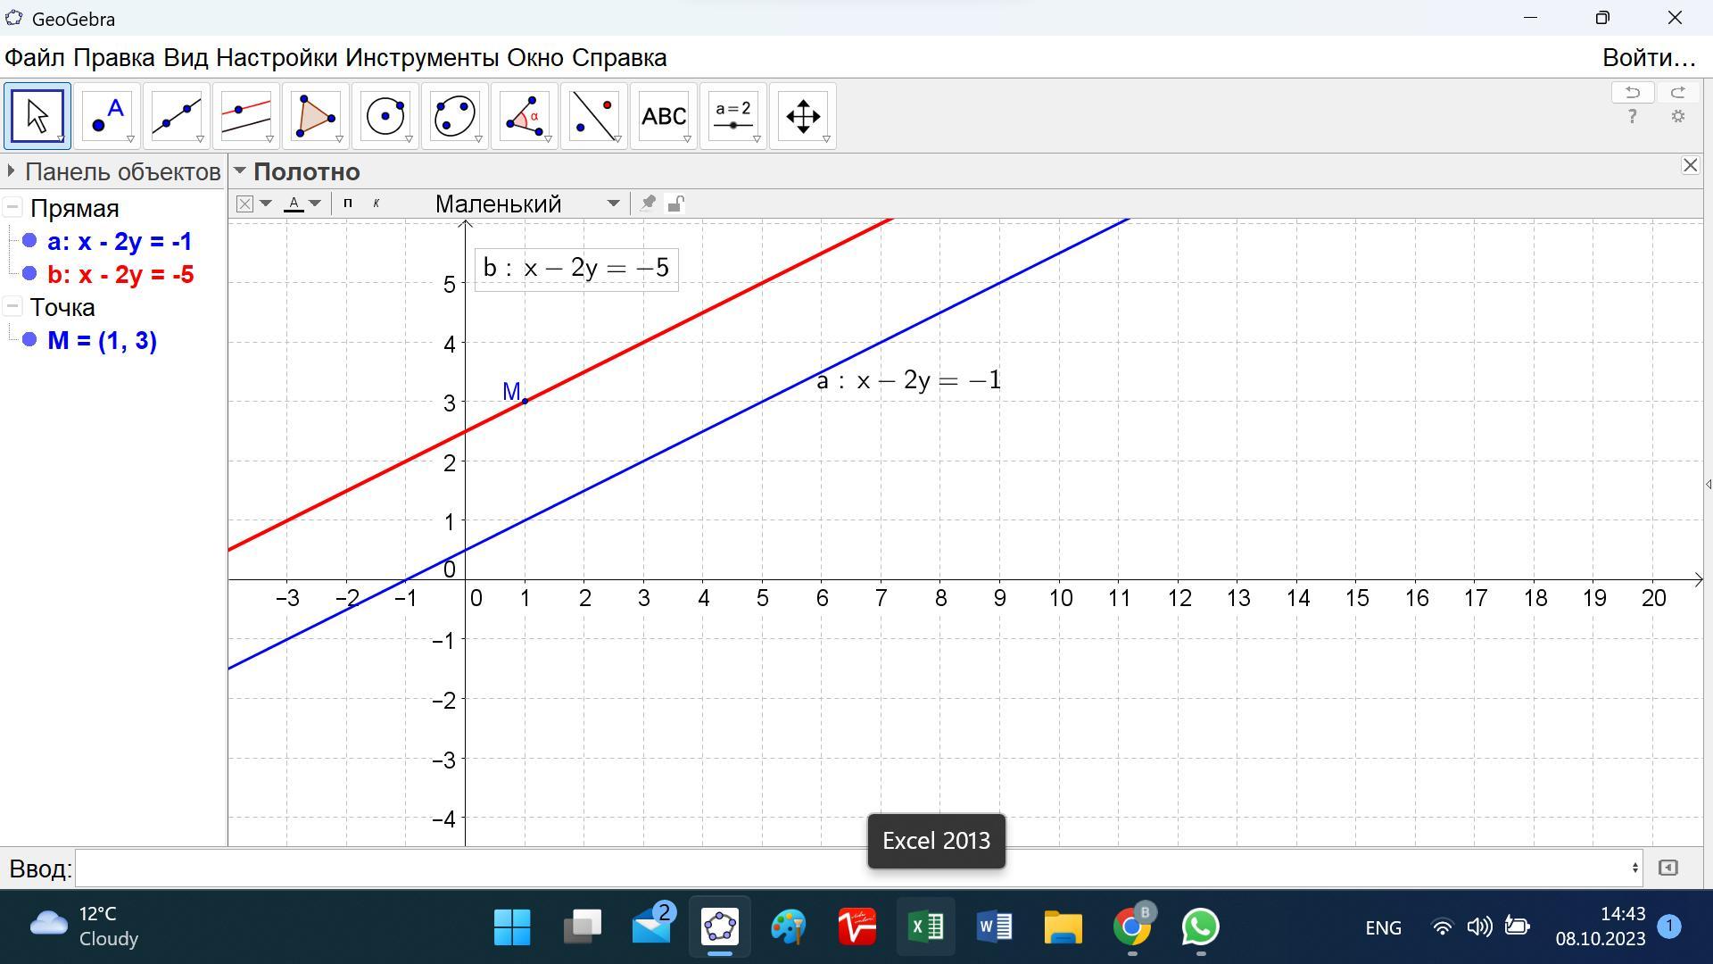The image size is (1713, 964).
Task: Toggle visibility of line a
Action: tap(29, 241)
